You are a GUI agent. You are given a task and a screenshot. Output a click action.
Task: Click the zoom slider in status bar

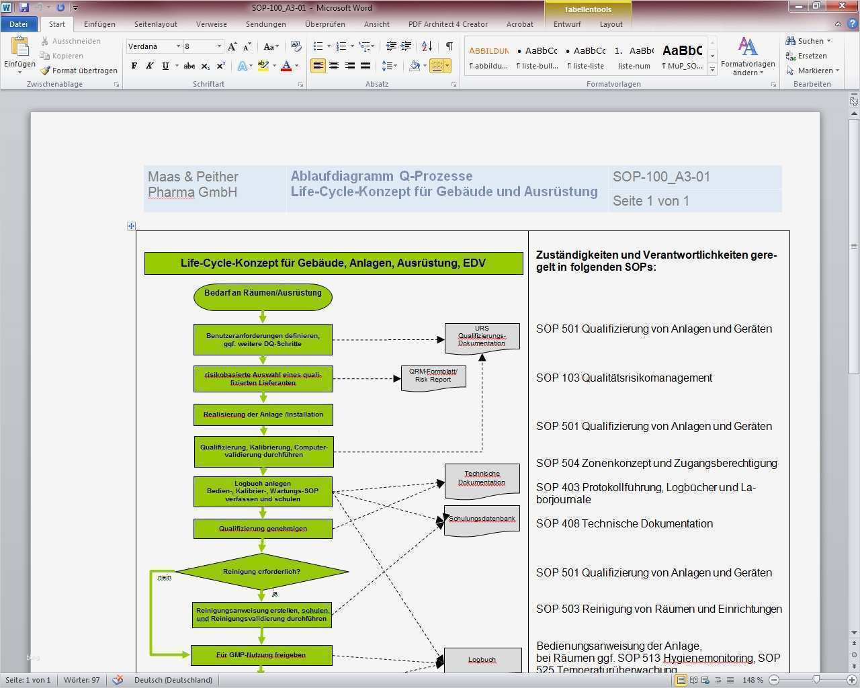(816, 680)
